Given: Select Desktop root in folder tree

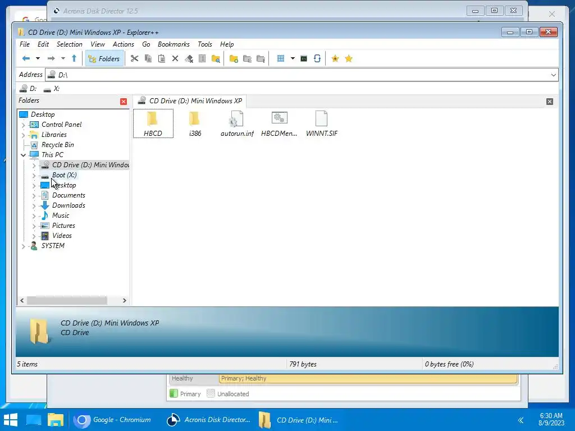Looking at the screenshot, I should (x=43, y=114).
